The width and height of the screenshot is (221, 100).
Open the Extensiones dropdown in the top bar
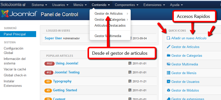(x=156, y=5)
